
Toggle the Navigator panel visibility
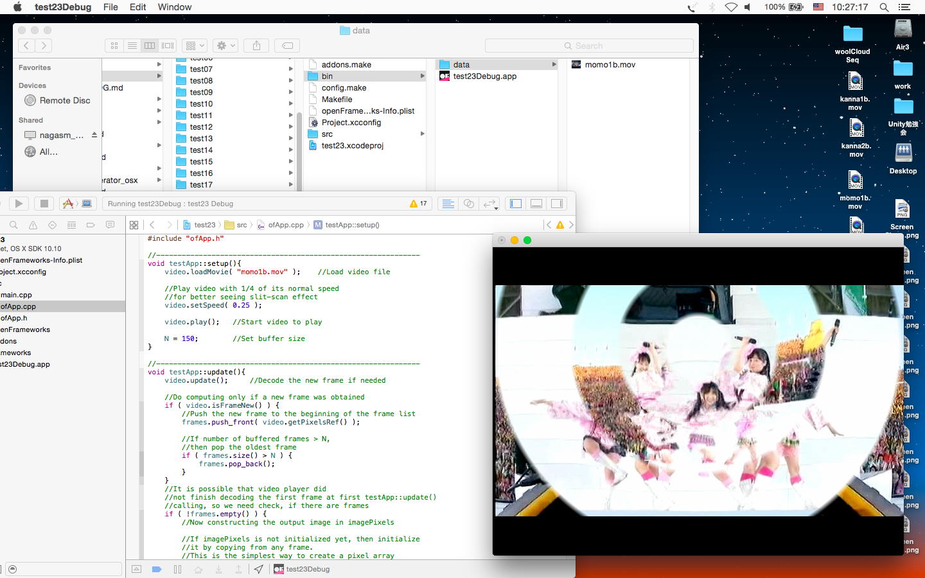[x=516, y=204]
